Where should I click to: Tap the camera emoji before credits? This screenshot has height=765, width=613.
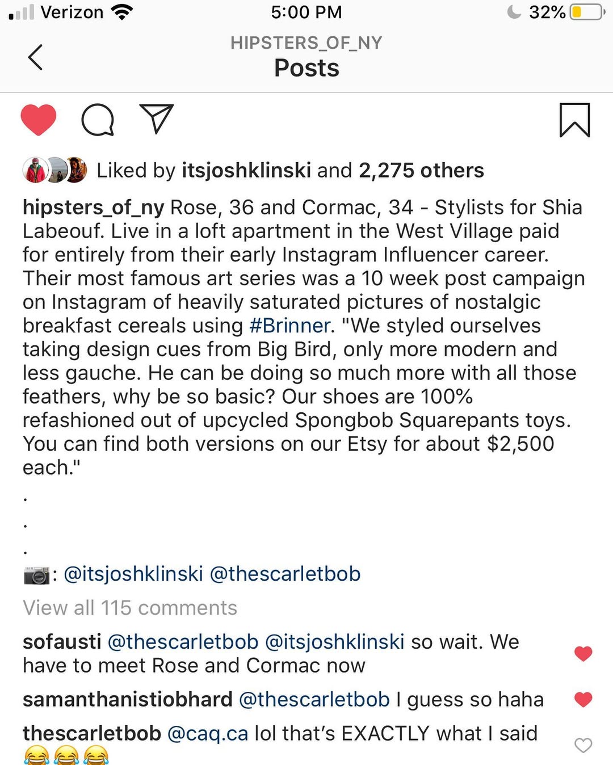click(x=37, y=575)
